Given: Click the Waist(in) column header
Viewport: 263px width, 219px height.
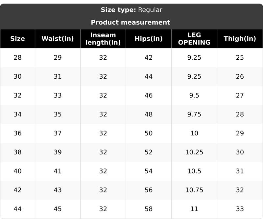Looking at the screenshot, I should click(x=58, y=39).
